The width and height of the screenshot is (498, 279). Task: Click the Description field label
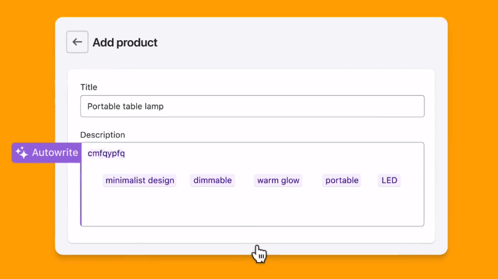(103, 135)
